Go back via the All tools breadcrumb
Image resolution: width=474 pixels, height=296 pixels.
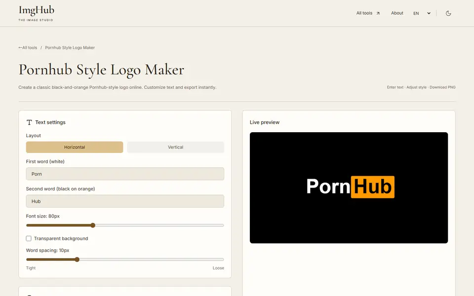tap(28, 48)
